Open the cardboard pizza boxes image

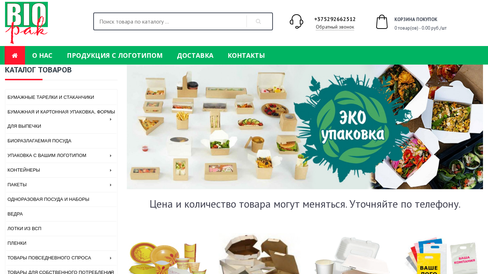pos(259,254)
